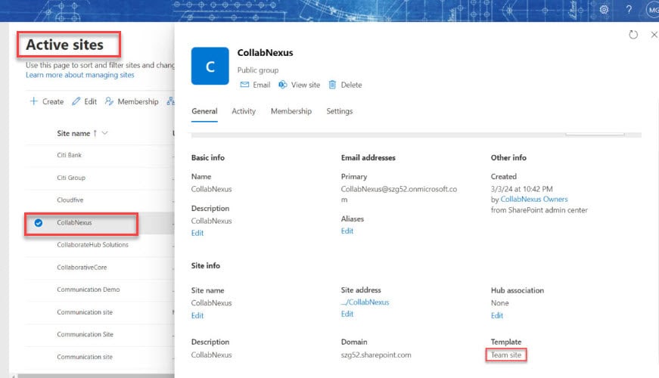Edit the Hub association
Screen dimensions: 659x378
click(x=497, y=315)
